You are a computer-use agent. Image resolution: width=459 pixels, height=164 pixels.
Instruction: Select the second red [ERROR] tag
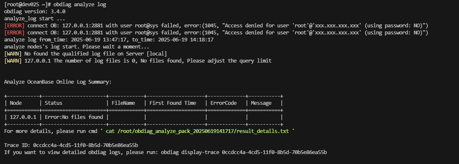pyautogui.click(x=15, y=32)
